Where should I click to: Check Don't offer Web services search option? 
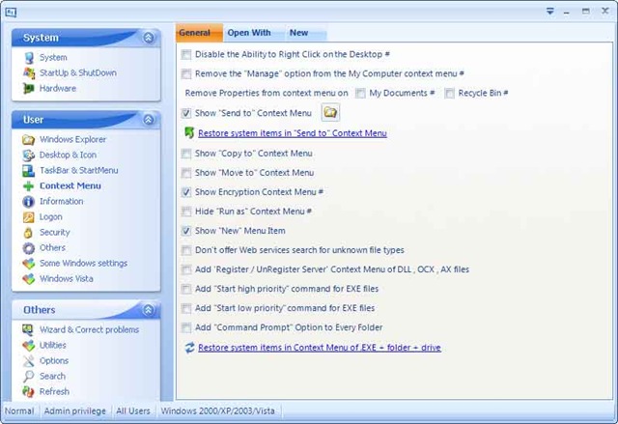pyautogui.click(x=186, y=250)
